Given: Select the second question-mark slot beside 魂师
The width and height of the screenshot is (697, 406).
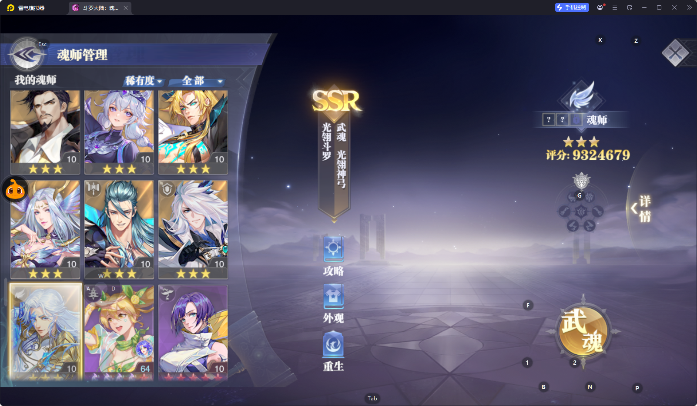Looking at the screenshot, I should click(562, 119).
